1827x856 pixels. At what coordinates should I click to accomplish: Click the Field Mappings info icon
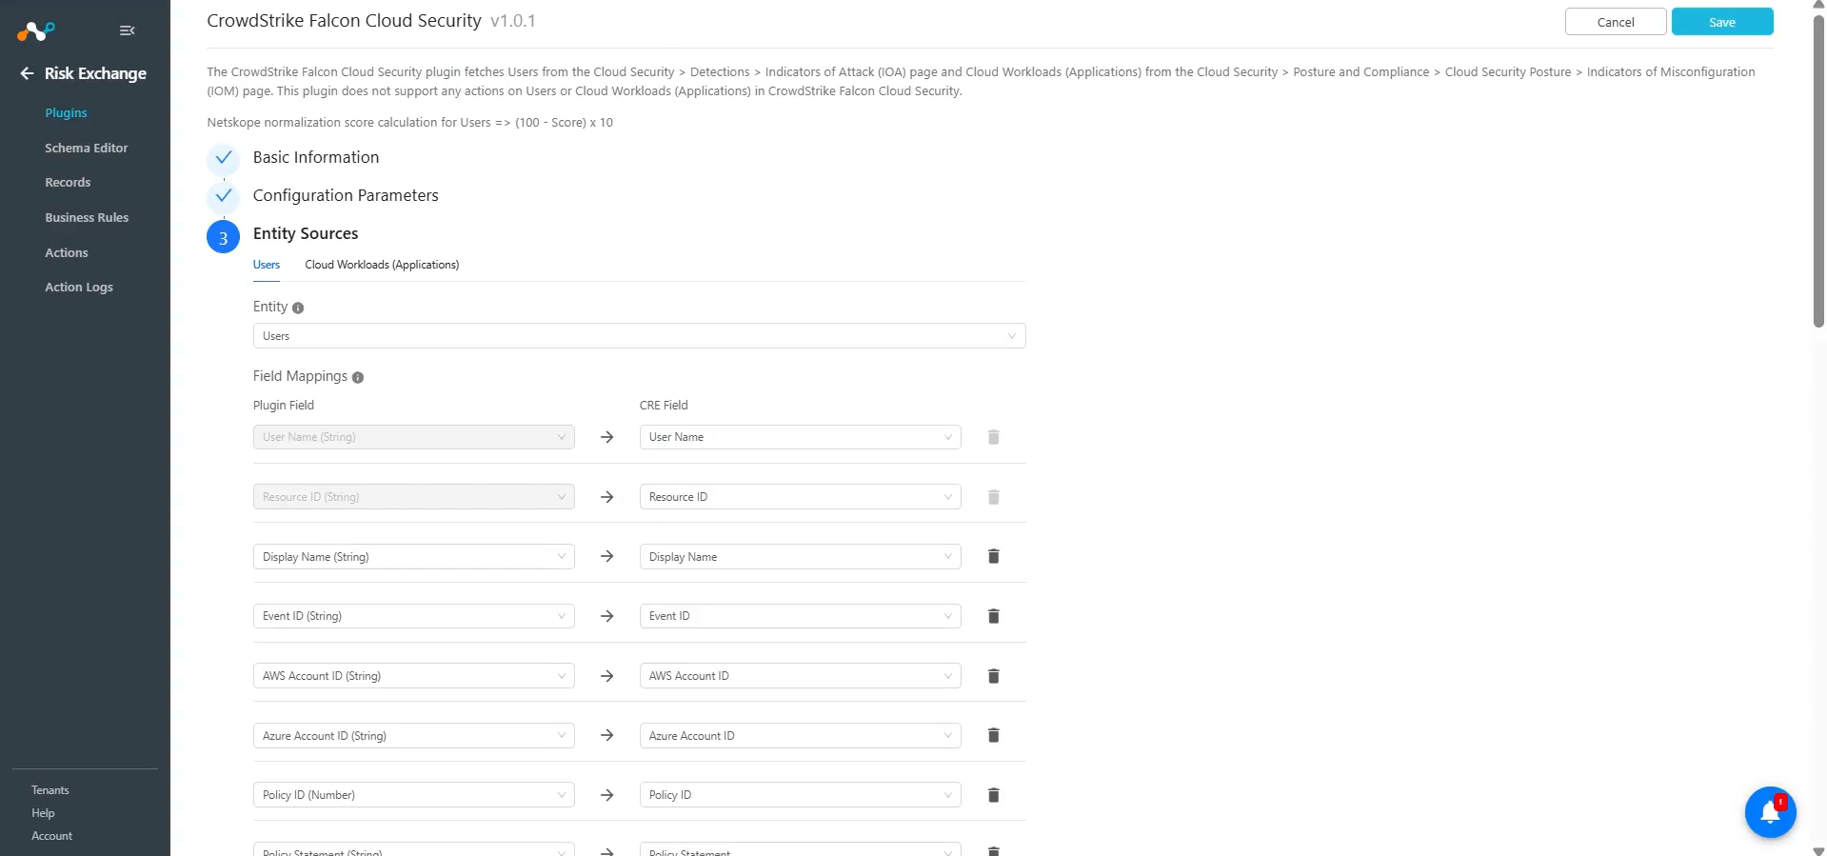358,377
